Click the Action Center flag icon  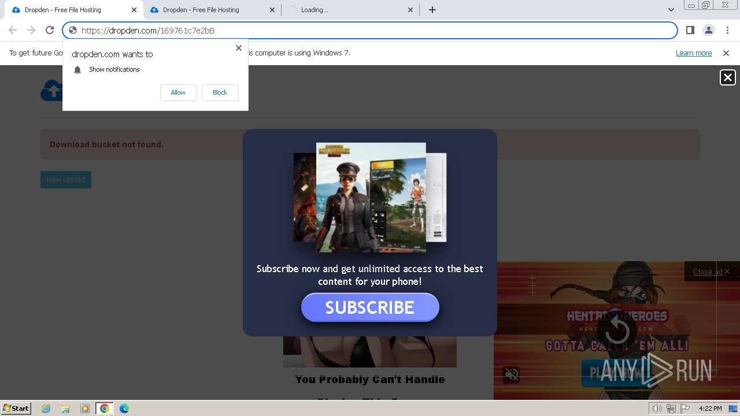coord(686,408)
